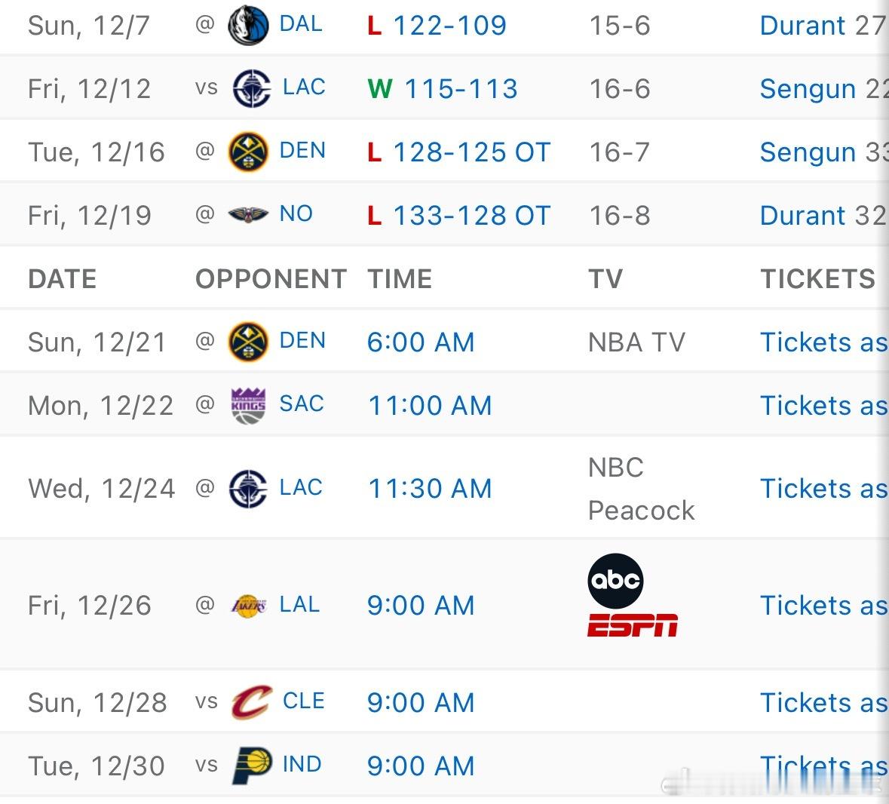Open the 122-109 game result

[449, 26]
